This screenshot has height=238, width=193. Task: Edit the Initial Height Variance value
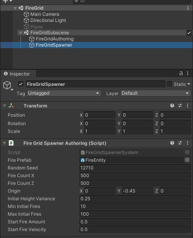click(135, 199)
